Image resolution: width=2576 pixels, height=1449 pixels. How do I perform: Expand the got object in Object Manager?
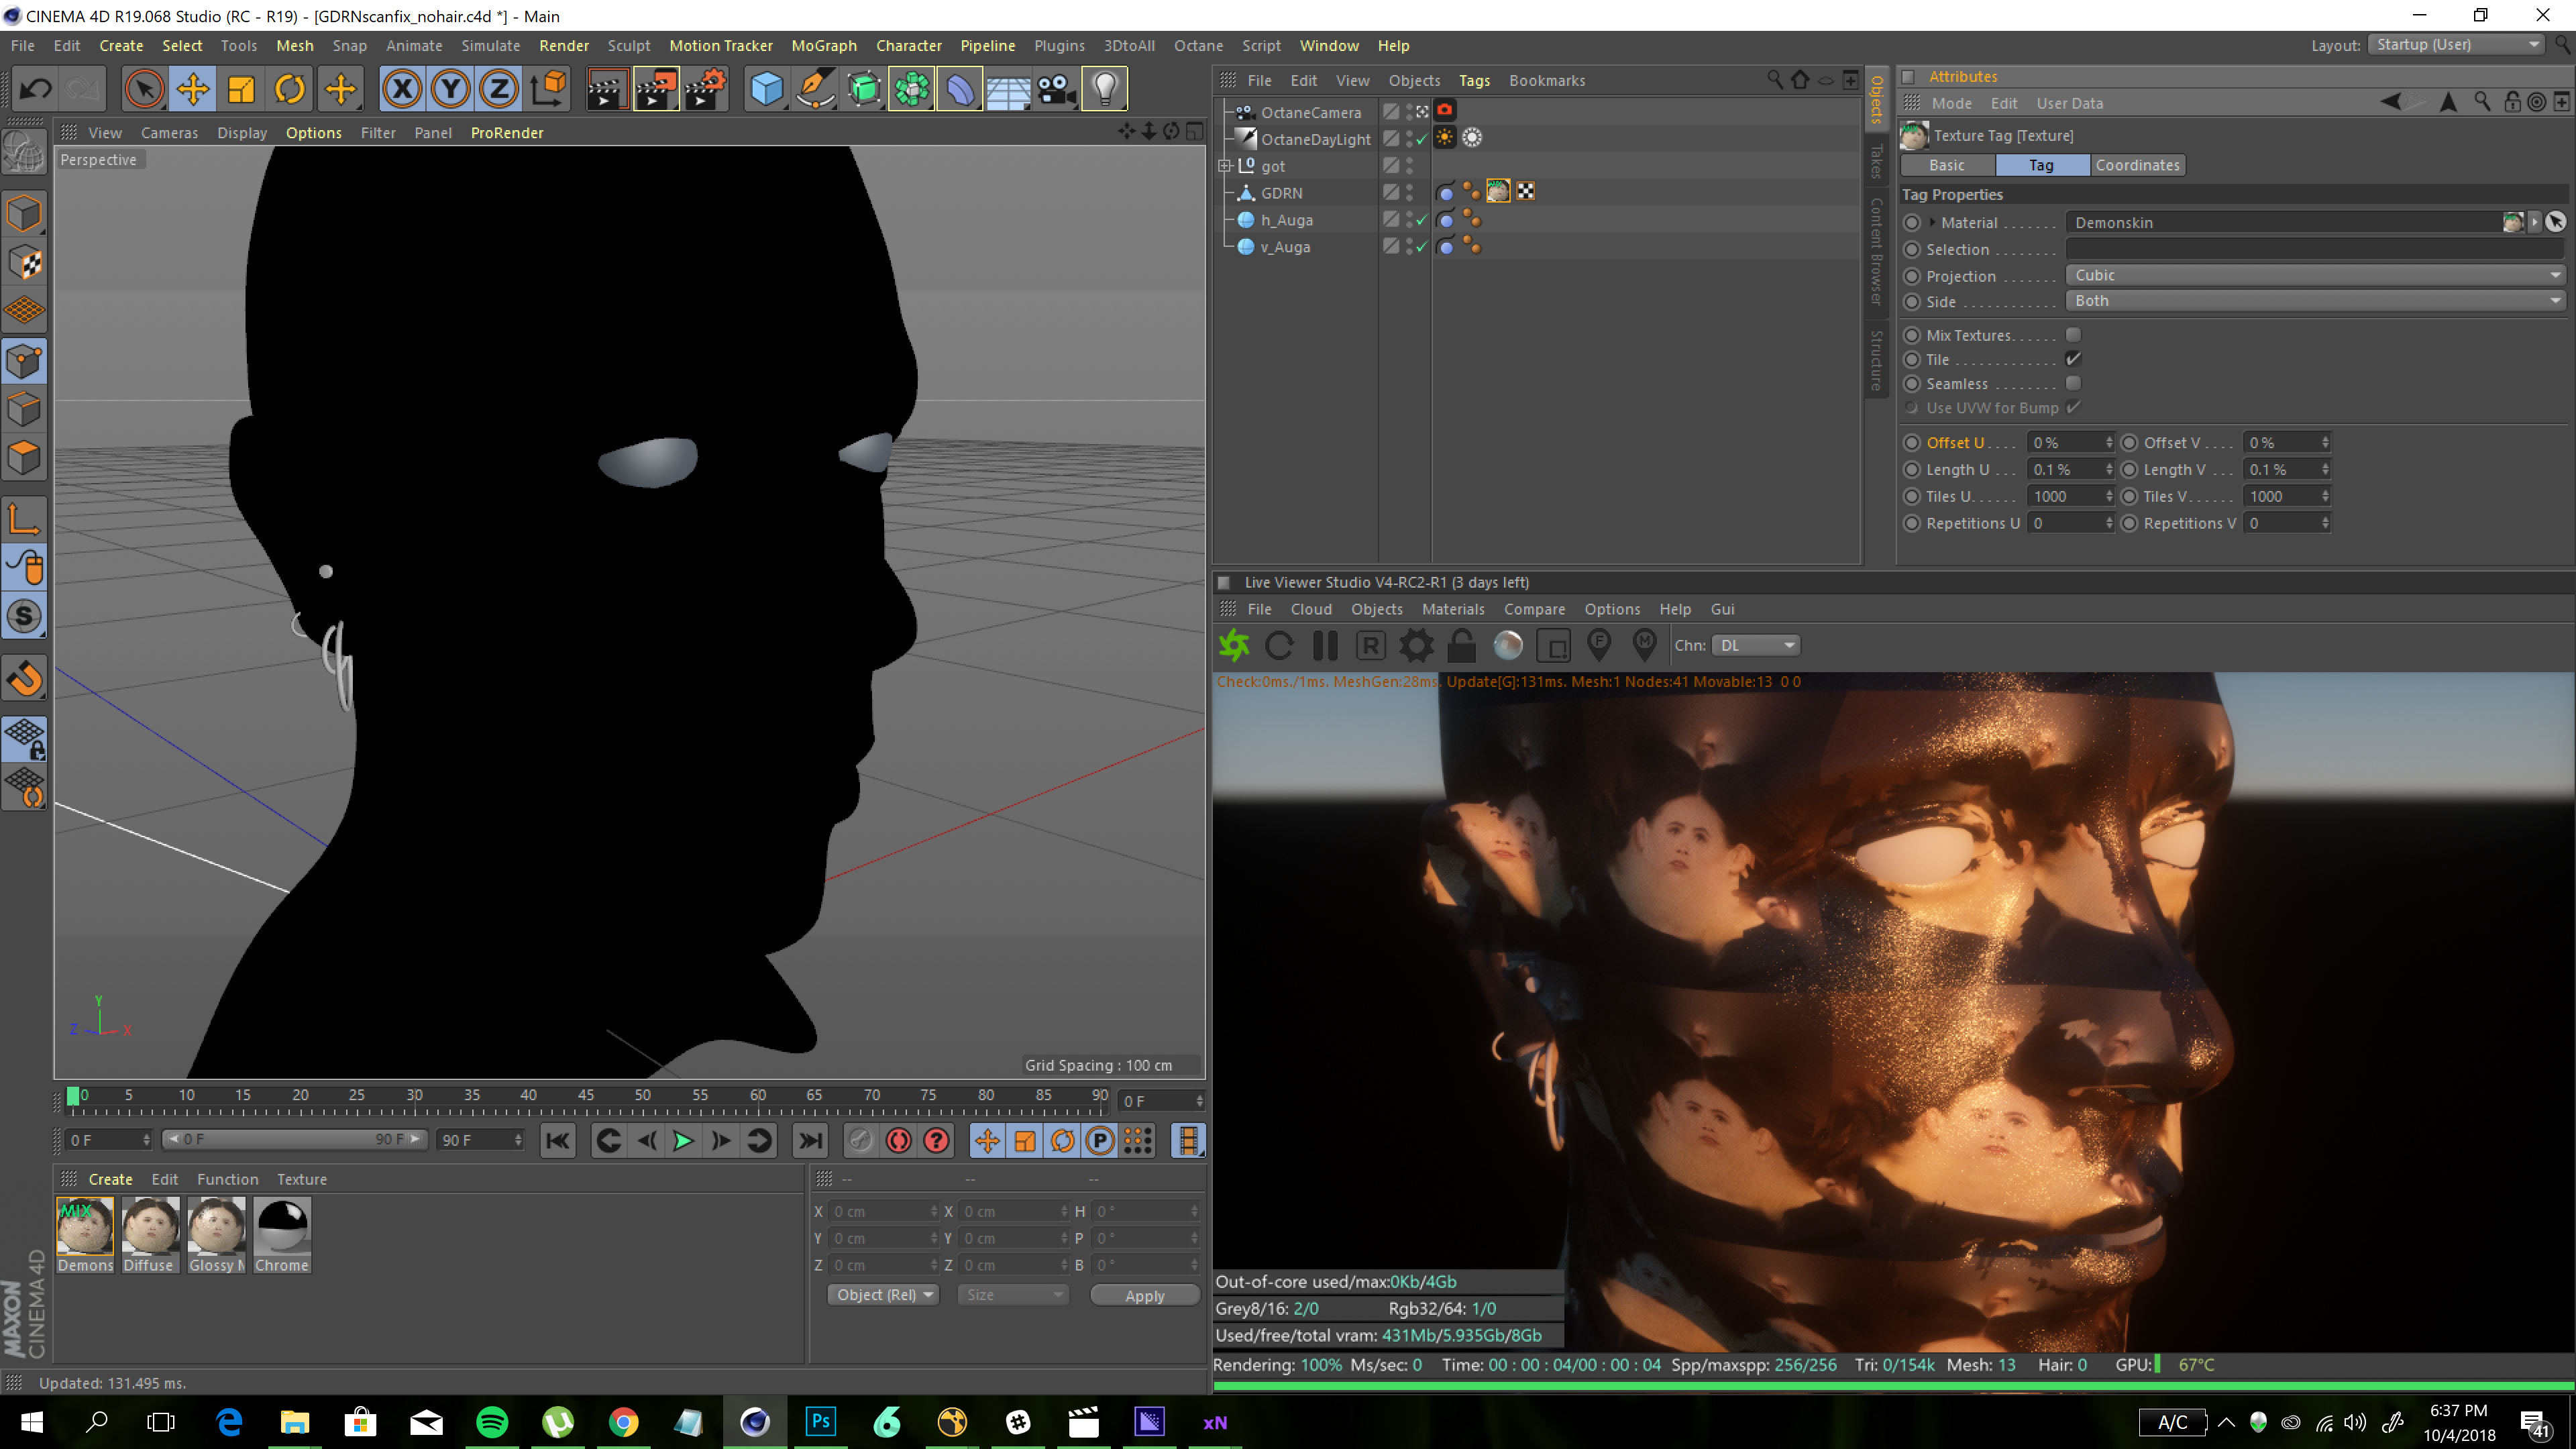coord(1224,166)
